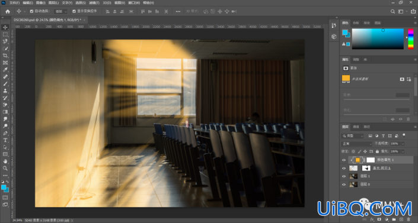Open the collapsed History panel icon
Viewport: 418px width, 223px height.
tap(334, 25)
